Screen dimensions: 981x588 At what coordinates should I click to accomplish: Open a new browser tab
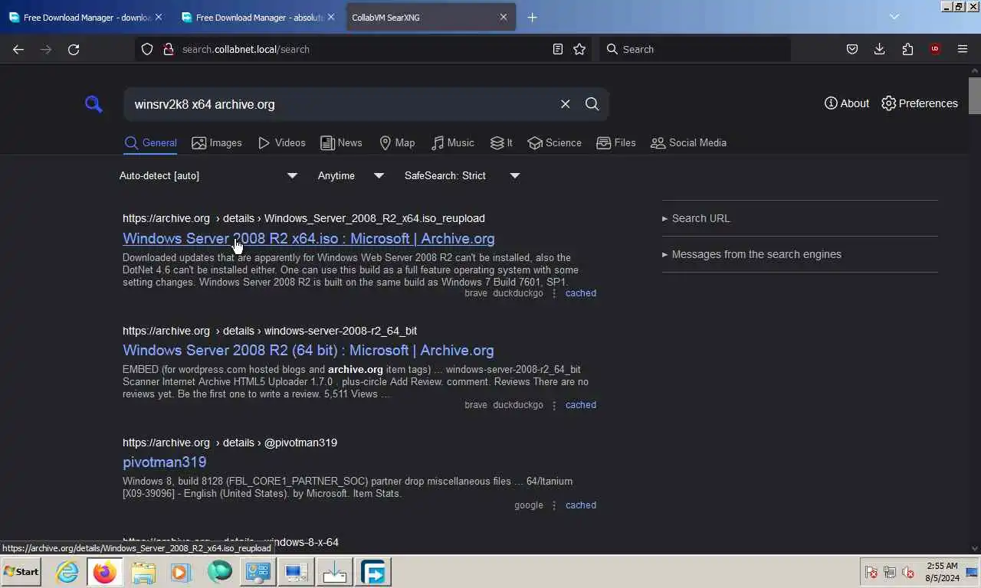533,17
